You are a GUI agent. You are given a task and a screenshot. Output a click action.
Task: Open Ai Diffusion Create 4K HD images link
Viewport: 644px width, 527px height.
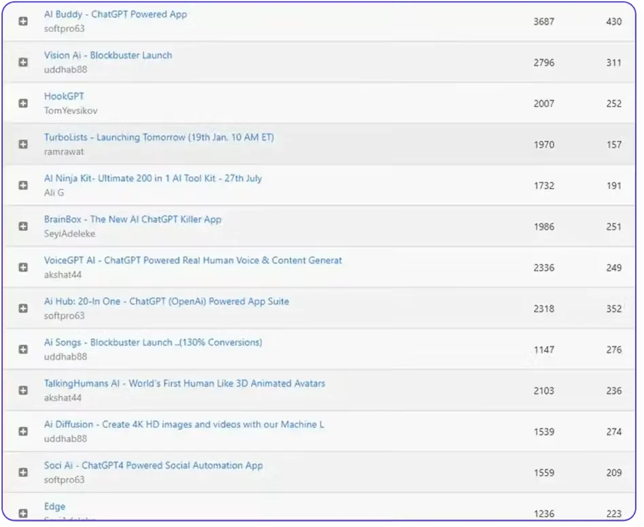click(184, 424)
